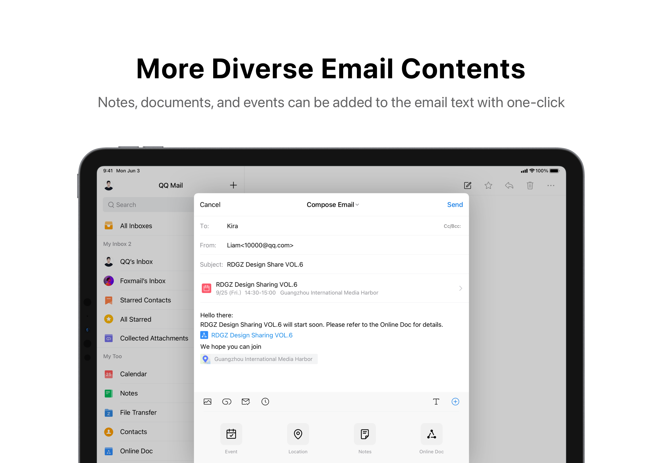Click the Subject field text
Viewport: 663px width, 463px height.
265,265
